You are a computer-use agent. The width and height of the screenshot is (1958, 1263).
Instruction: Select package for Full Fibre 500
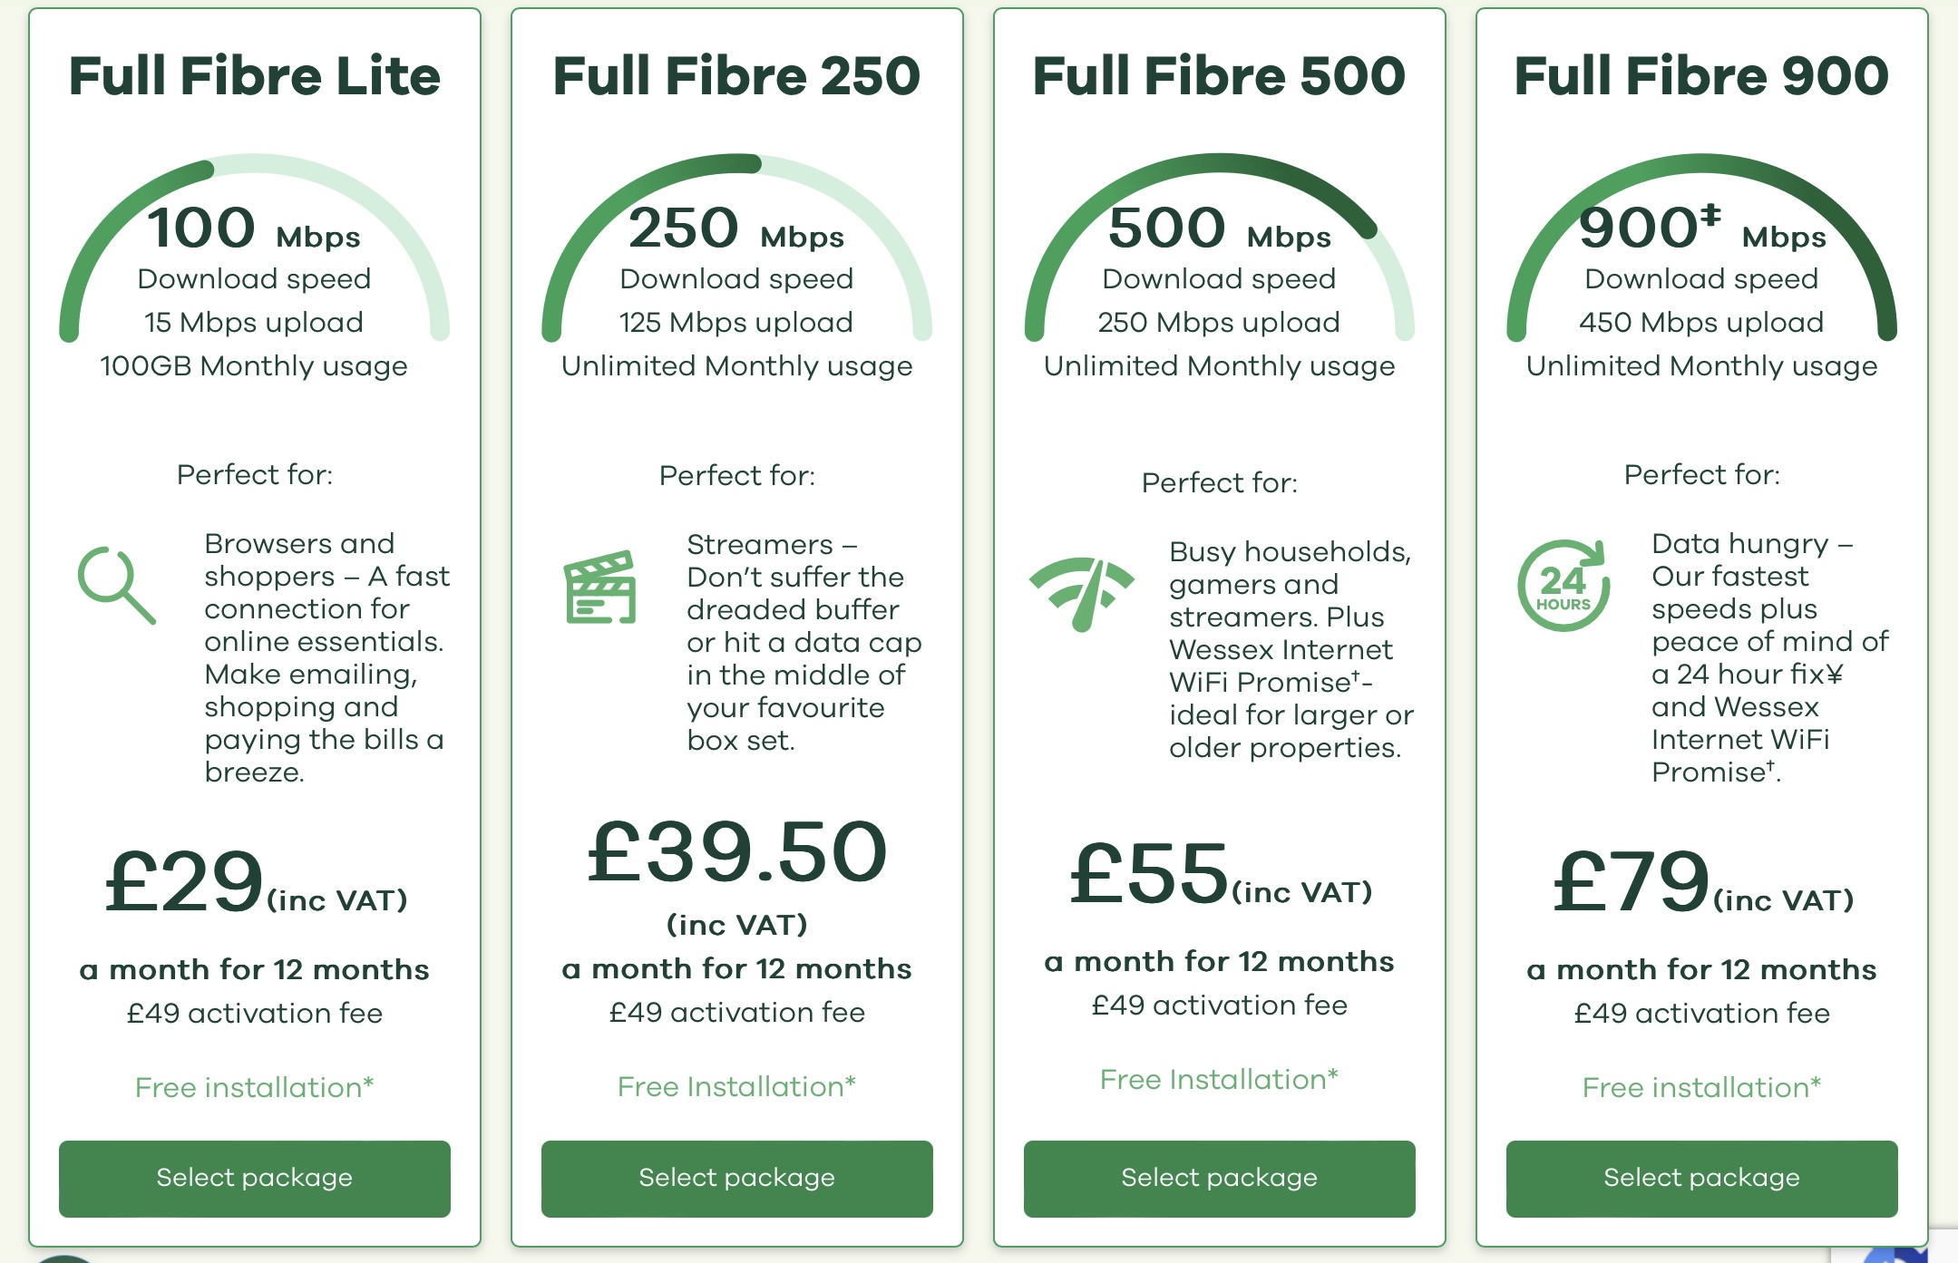coord(1220,1178)
